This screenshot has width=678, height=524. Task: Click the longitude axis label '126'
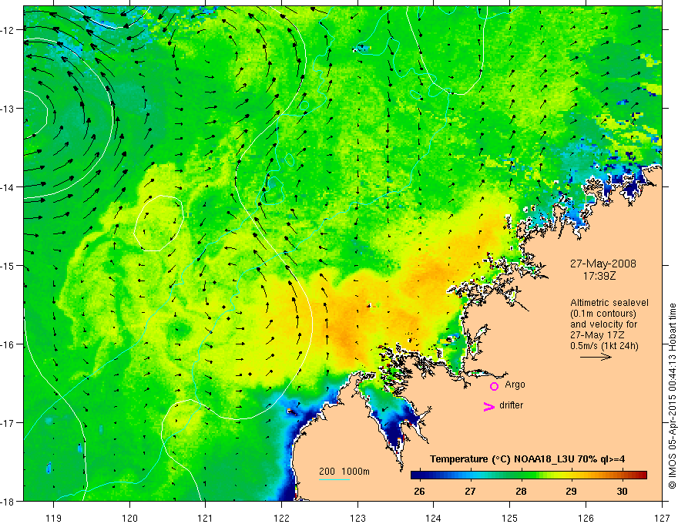(x=586, y=518)
